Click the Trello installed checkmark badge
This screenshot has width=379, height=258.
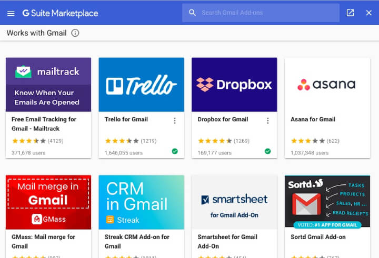(x=175, y=151)
